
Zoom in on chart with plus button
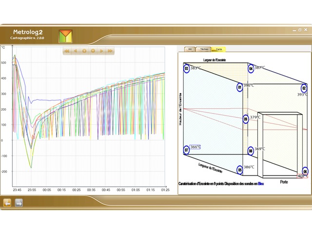click(x=84, y=51)
